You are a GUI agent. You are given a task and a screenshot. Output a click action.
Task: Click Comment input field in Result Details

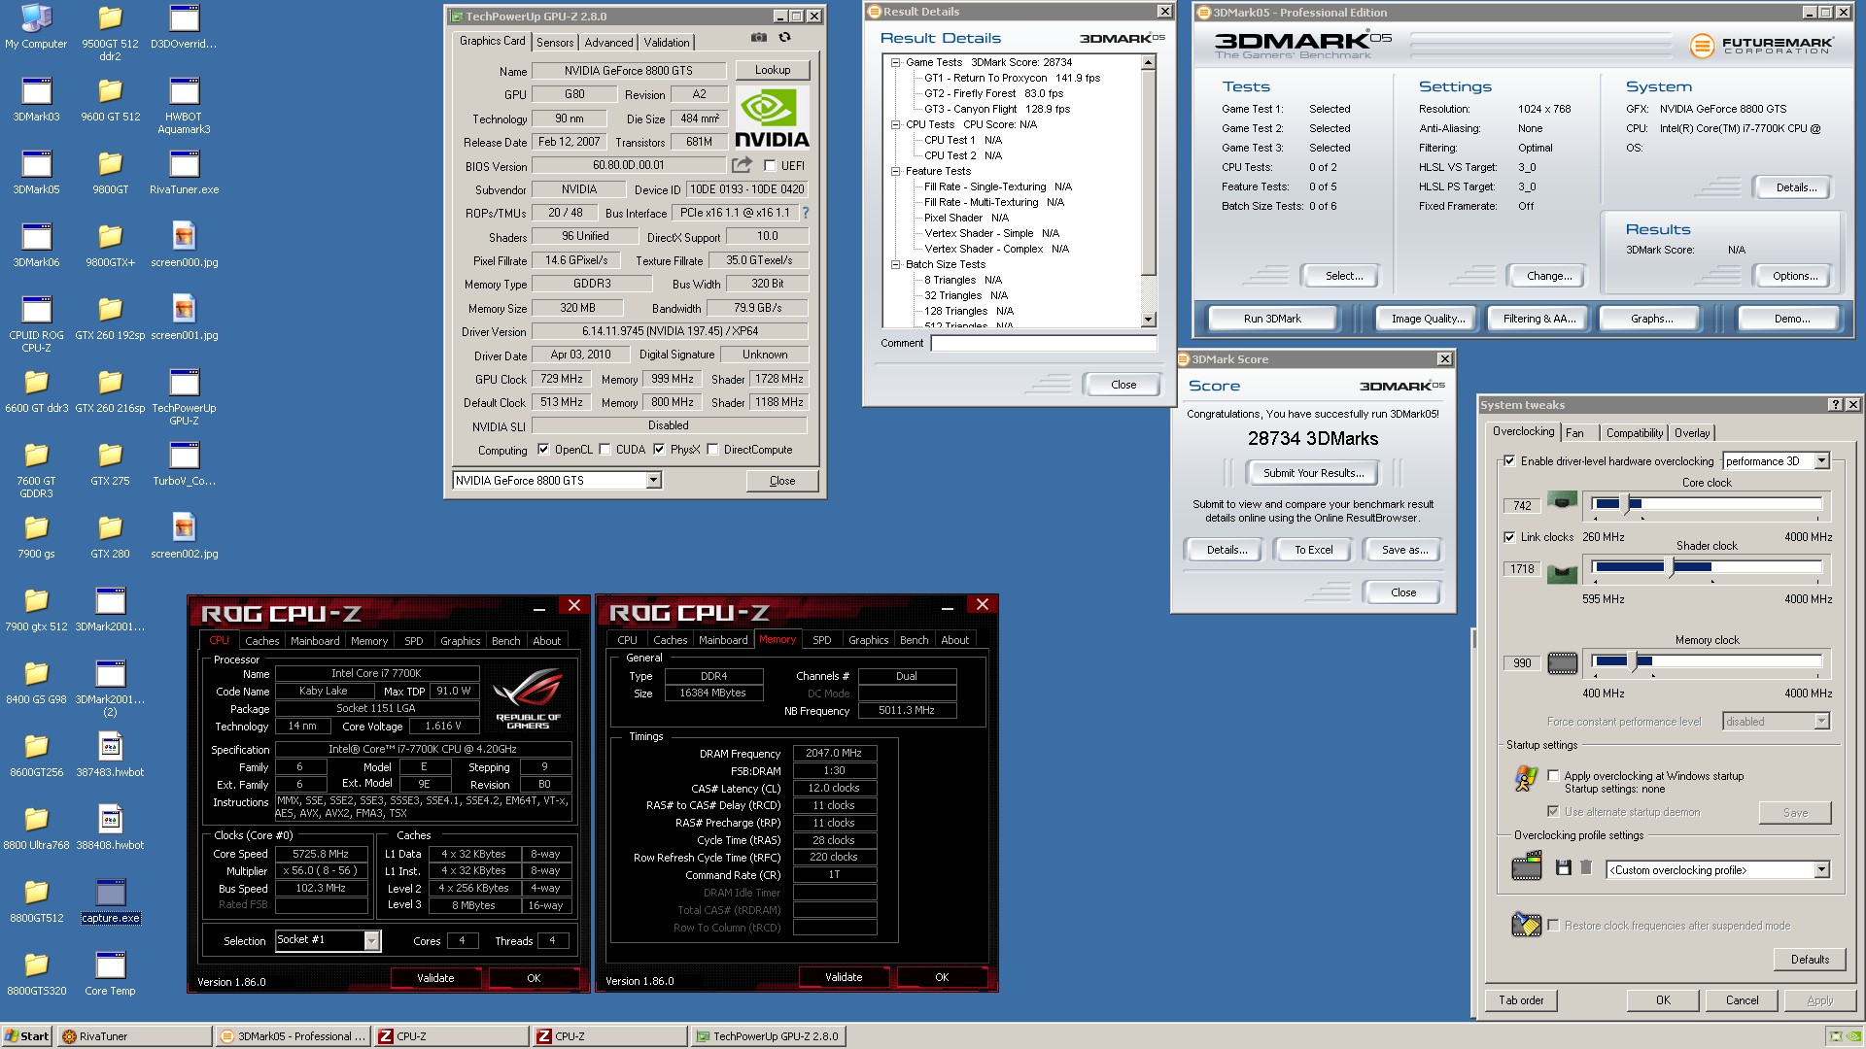1044,343
